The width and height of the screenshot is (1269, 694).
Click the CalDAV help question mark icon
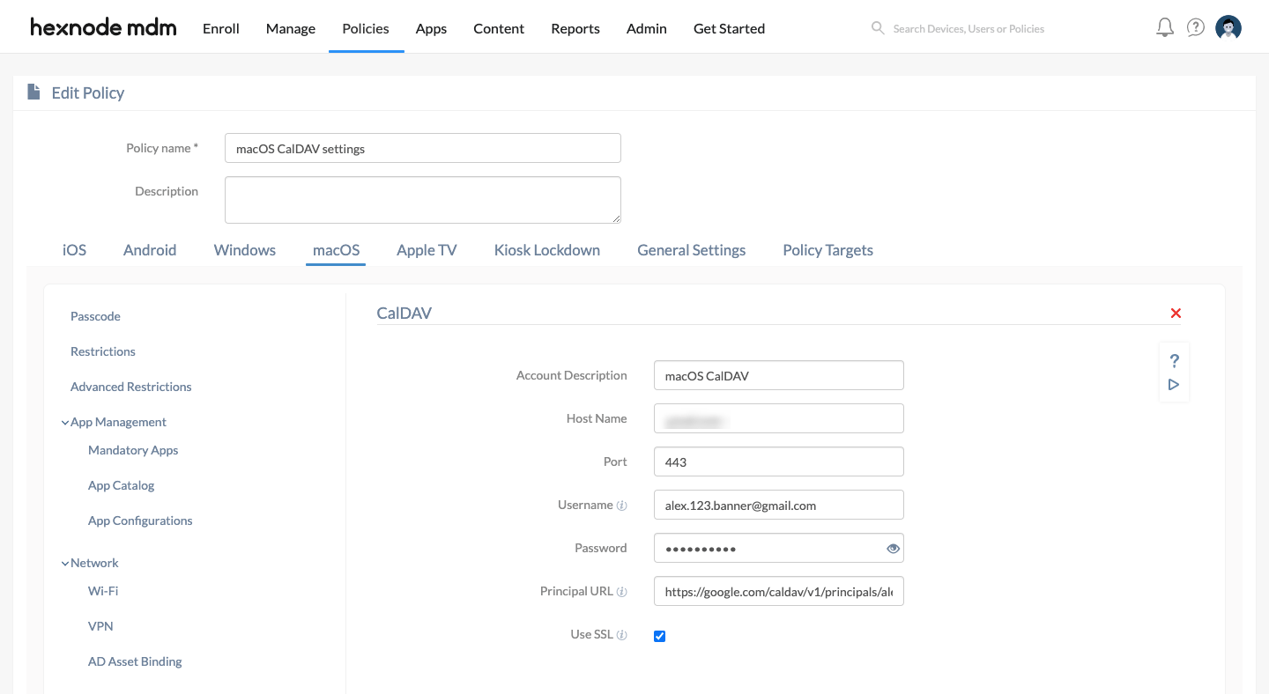click(1174, 360)
